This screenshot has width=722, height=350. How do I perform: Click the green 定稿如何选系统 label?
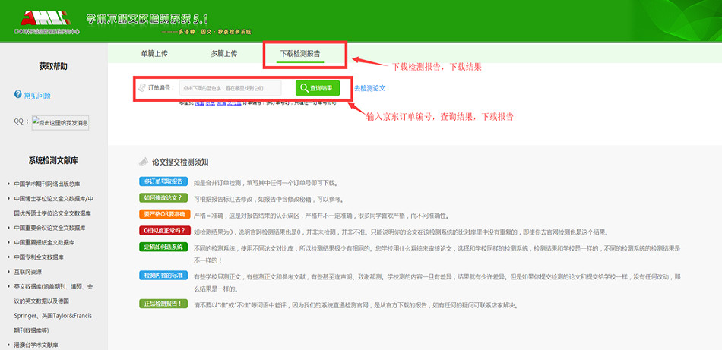pyautogui.click(x=162, y=248)
